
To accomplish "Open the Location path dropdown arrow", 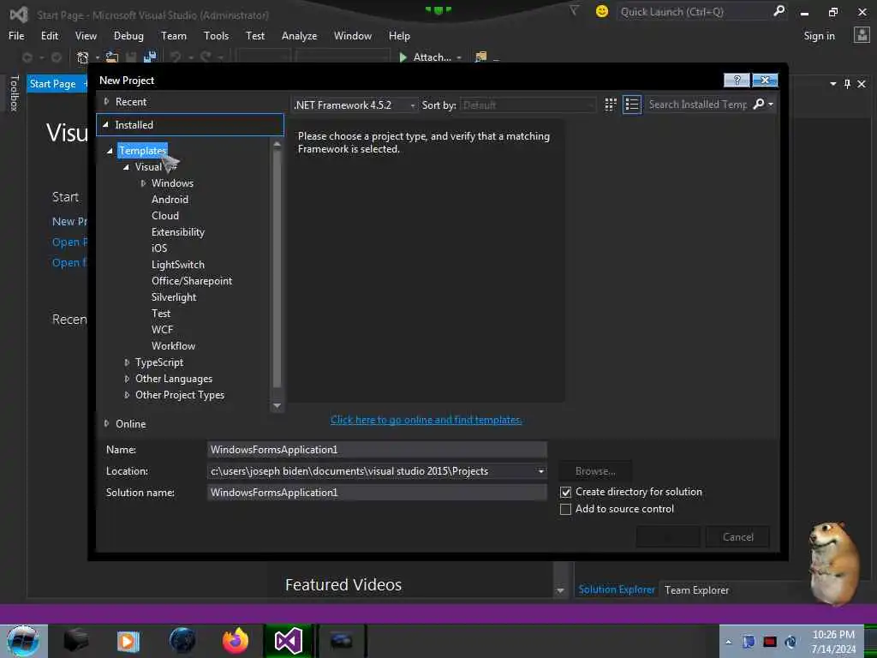I will tap(540, 471).
